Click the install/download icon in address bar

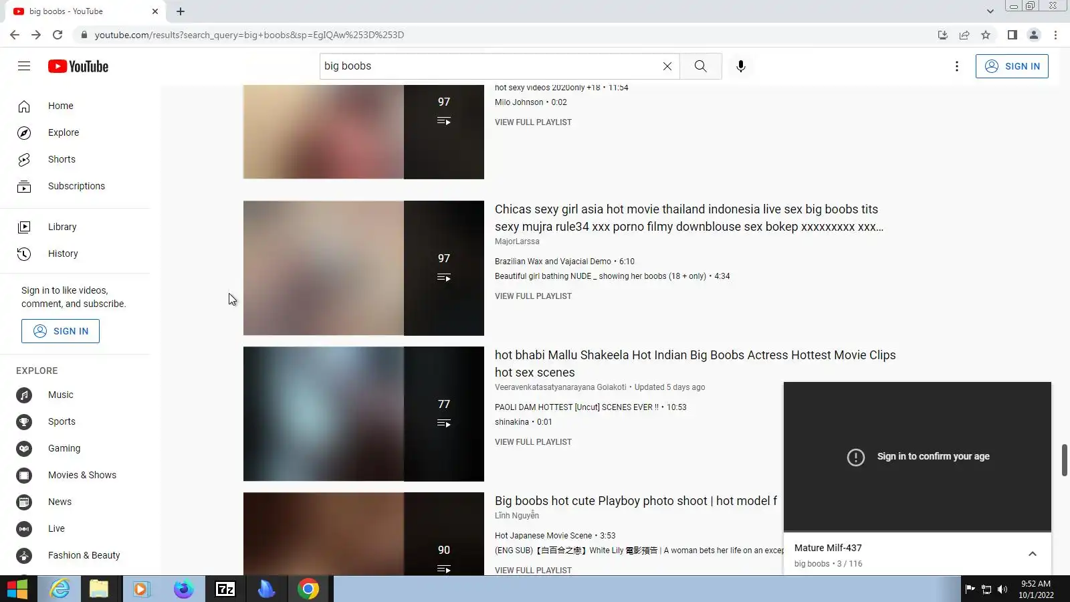coord(943,35)
